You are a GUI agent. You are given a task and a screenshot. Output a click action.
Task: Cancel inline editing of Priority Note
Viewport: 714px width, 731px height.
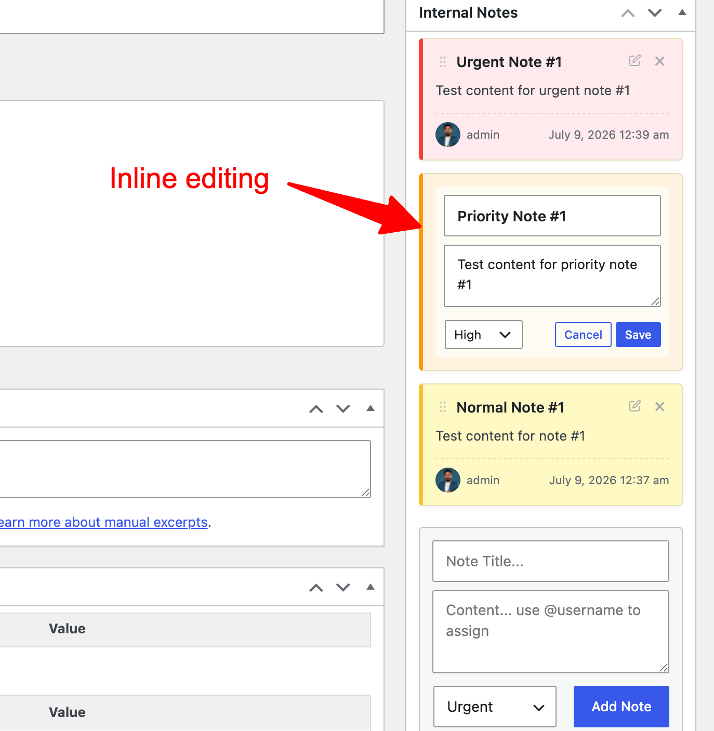(x=583, y=335)
